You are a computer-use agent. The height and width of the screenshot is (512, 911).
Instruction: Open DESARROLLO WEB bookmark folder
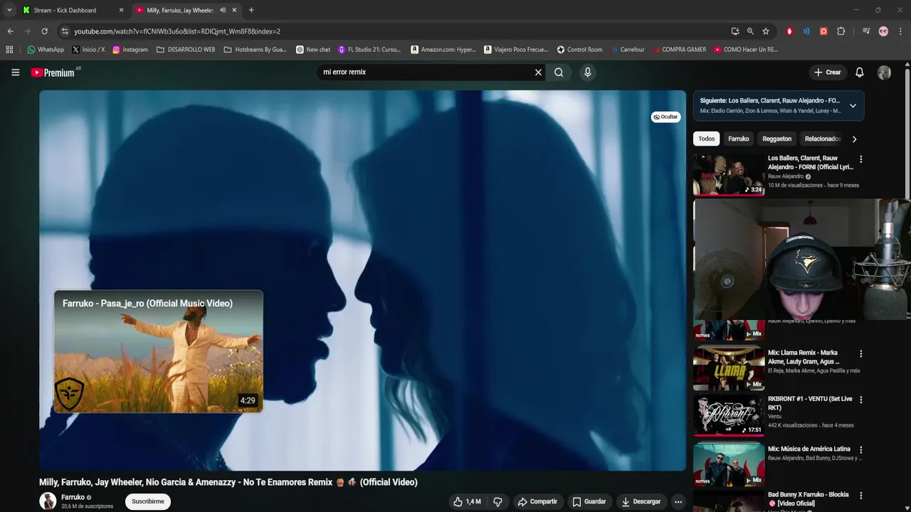(186, 50)
